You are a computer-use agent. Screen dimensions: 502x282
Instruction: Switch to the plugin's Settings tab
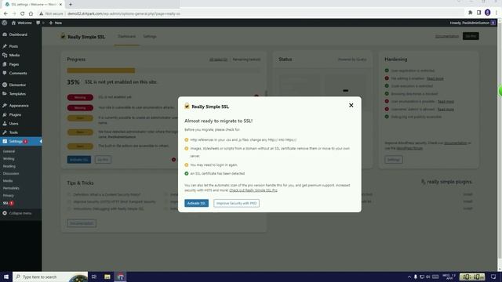[x=150, y=37]
